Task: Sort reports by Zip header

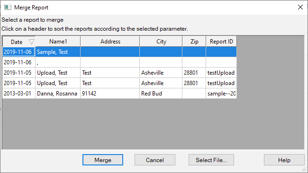Action: tap(194, 41)
